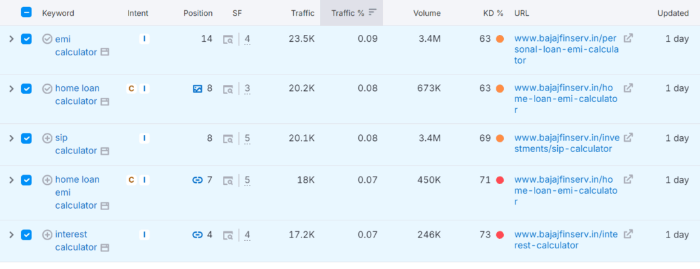Click SERP view icon beside sip calculator keyword
The width and height of the screenshot is (700, 269).
[105, 151]
